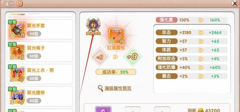Select the 冥光上衣·男 armor icon

[17, 74]
